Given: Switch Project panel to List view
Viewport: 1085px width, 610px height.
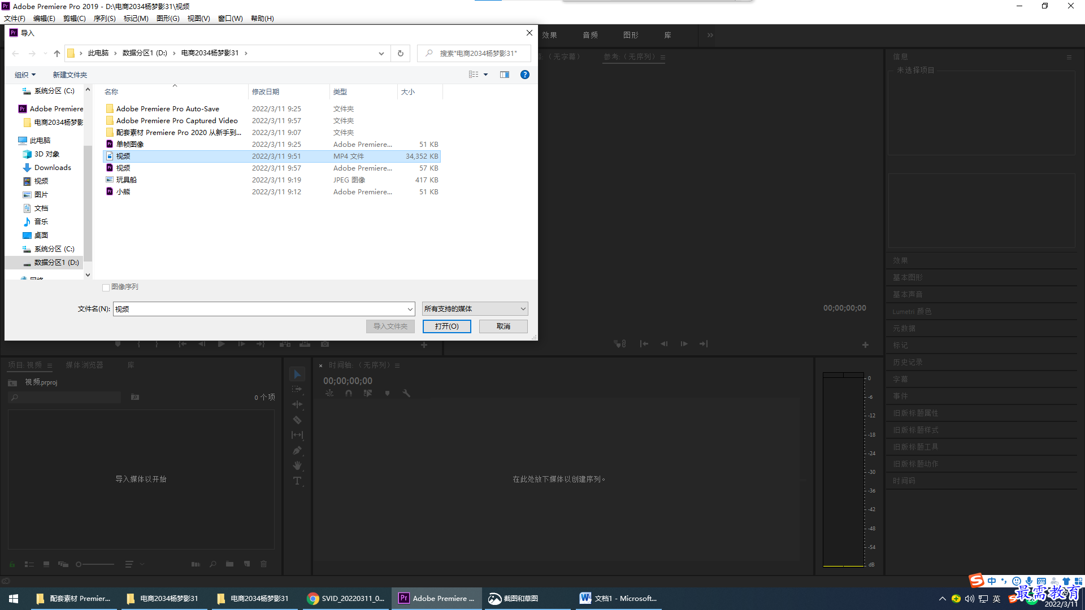Looking at the screenshot, I should click(29, 564).
